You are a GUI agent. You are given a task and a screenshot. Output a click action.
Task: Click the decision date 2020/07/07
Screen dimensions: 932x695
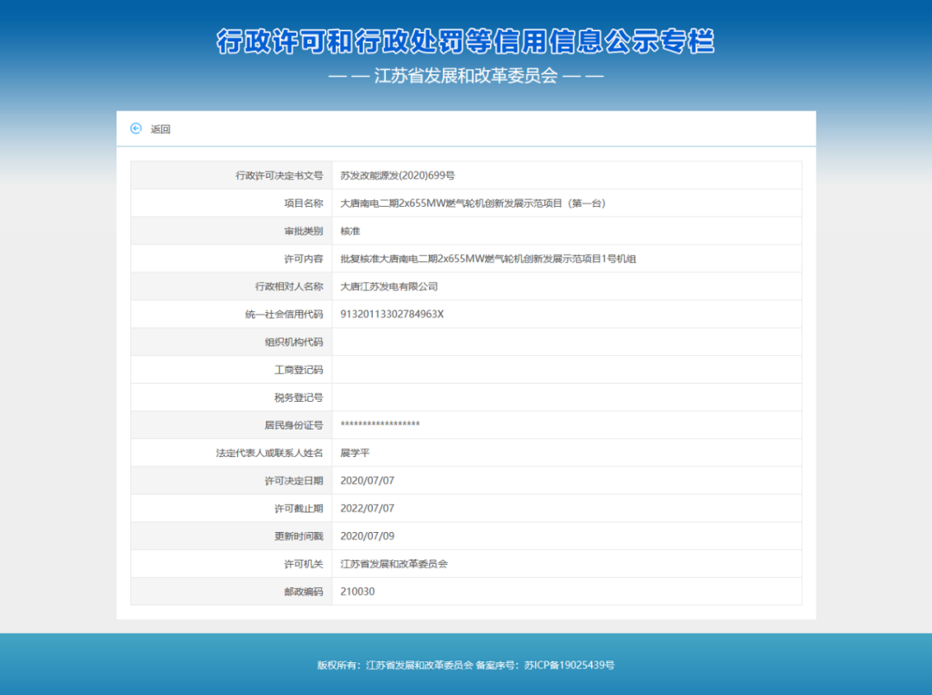pos(367,480)
